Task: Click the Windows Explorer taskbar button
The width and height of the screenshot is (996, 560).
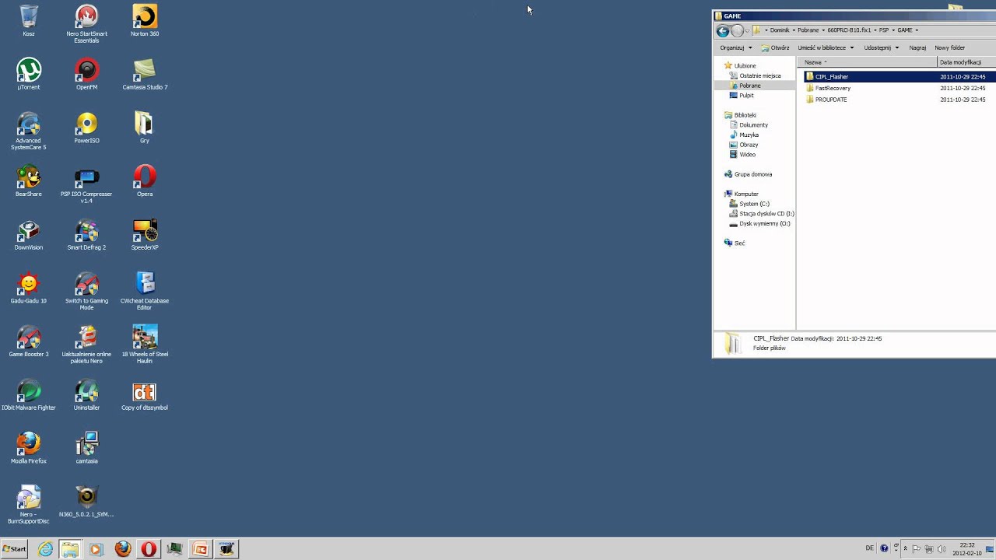Action: click(70, 549)
